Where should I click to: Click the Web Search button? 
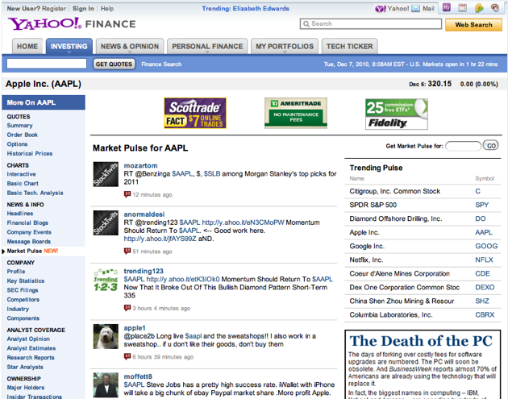click(473, 25)
